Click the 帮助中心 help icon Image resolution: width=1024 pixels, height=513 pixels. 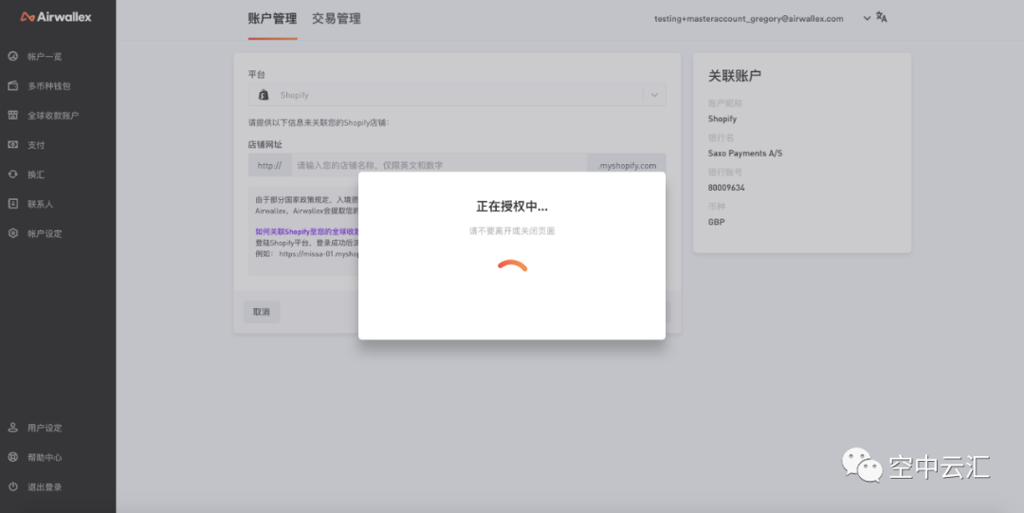click(13, 457)
